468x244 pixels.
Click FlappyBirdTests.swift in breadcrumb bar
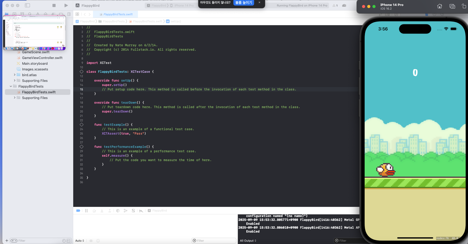point(145,21)
